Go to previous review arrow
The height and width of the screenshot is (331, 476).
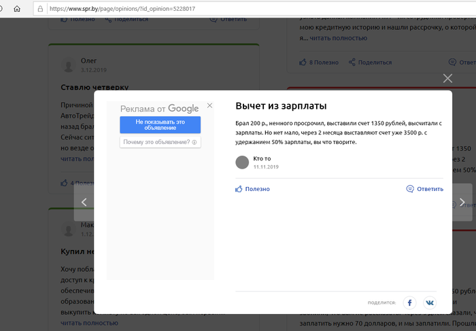tap(84, 202)
